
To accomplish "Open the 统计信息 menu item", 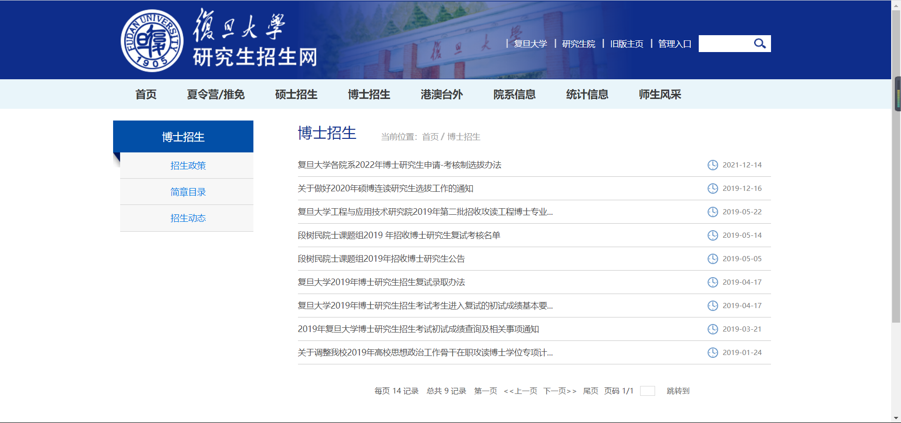I will click(x=587, y=94).
